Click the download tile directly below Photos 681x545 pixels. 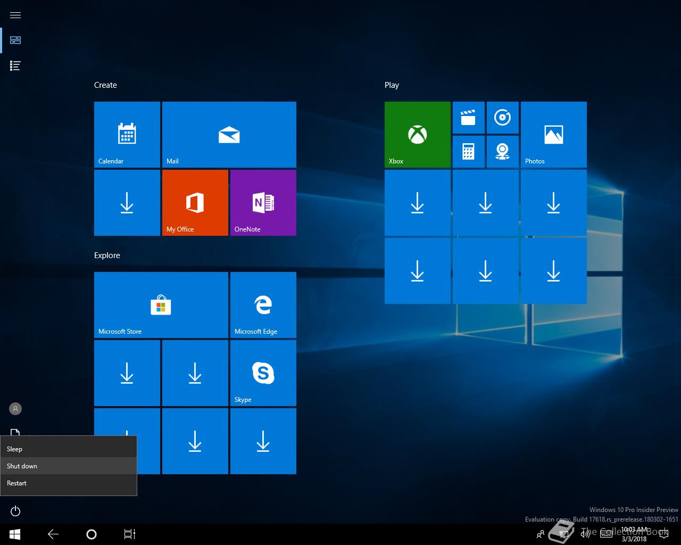tap(554, 203)
